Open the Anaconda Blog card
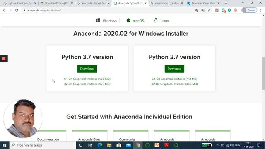Viewport: 265px width, 149px height. (90, 136)
